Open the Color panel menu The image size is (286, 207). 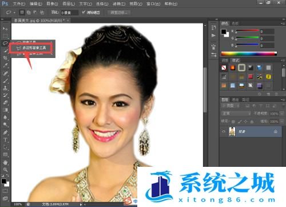[x=283, y=24]
